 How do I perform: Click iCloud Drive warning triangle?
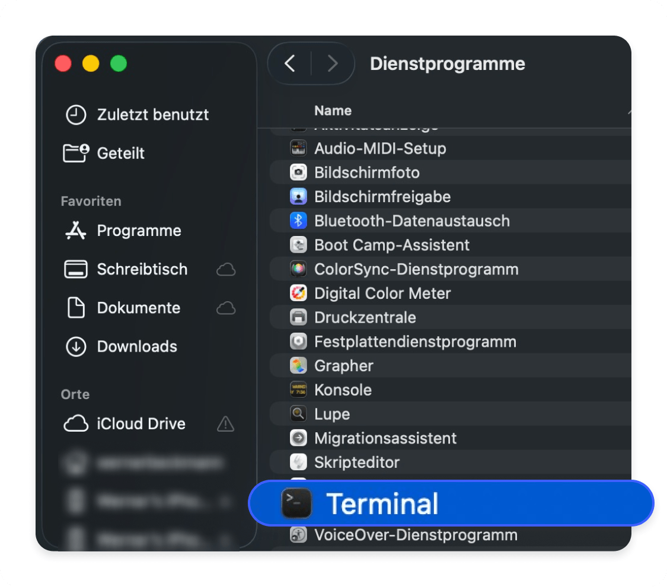(x=225, y=424)
